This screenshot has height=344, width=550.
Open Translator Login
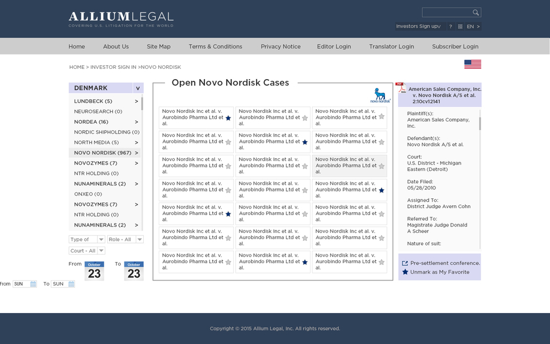pos(391,46)
